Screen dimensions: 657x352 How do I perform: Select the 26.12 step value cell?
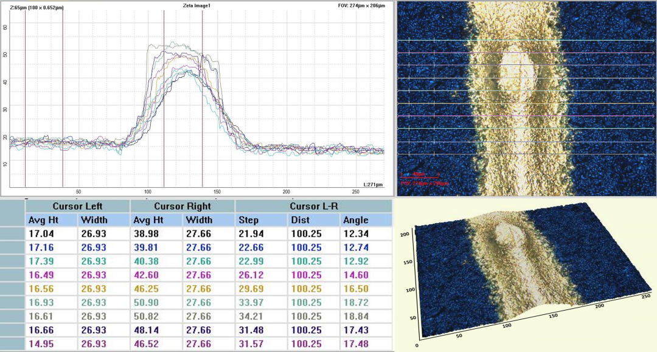pyautogui.click(x=261, y=275)
